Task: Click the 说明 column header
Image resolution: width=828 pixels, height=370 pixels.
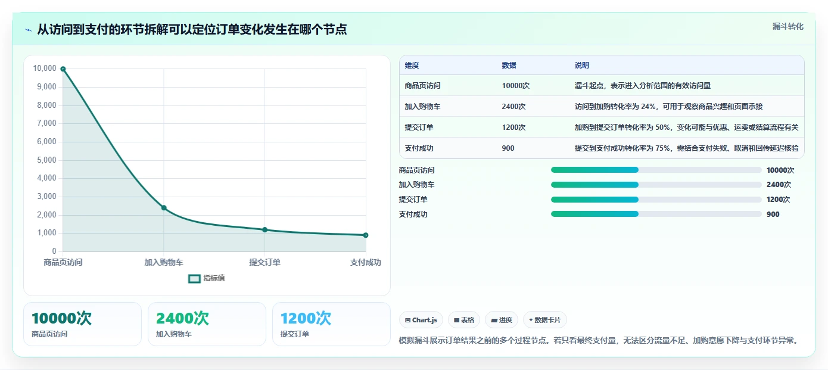Action: click(x=582, y=66)
